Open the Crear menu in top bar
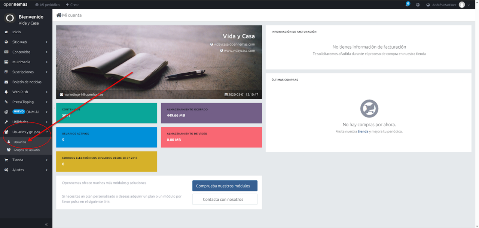Viewport: 479px width, 228px height. [72, 5]
